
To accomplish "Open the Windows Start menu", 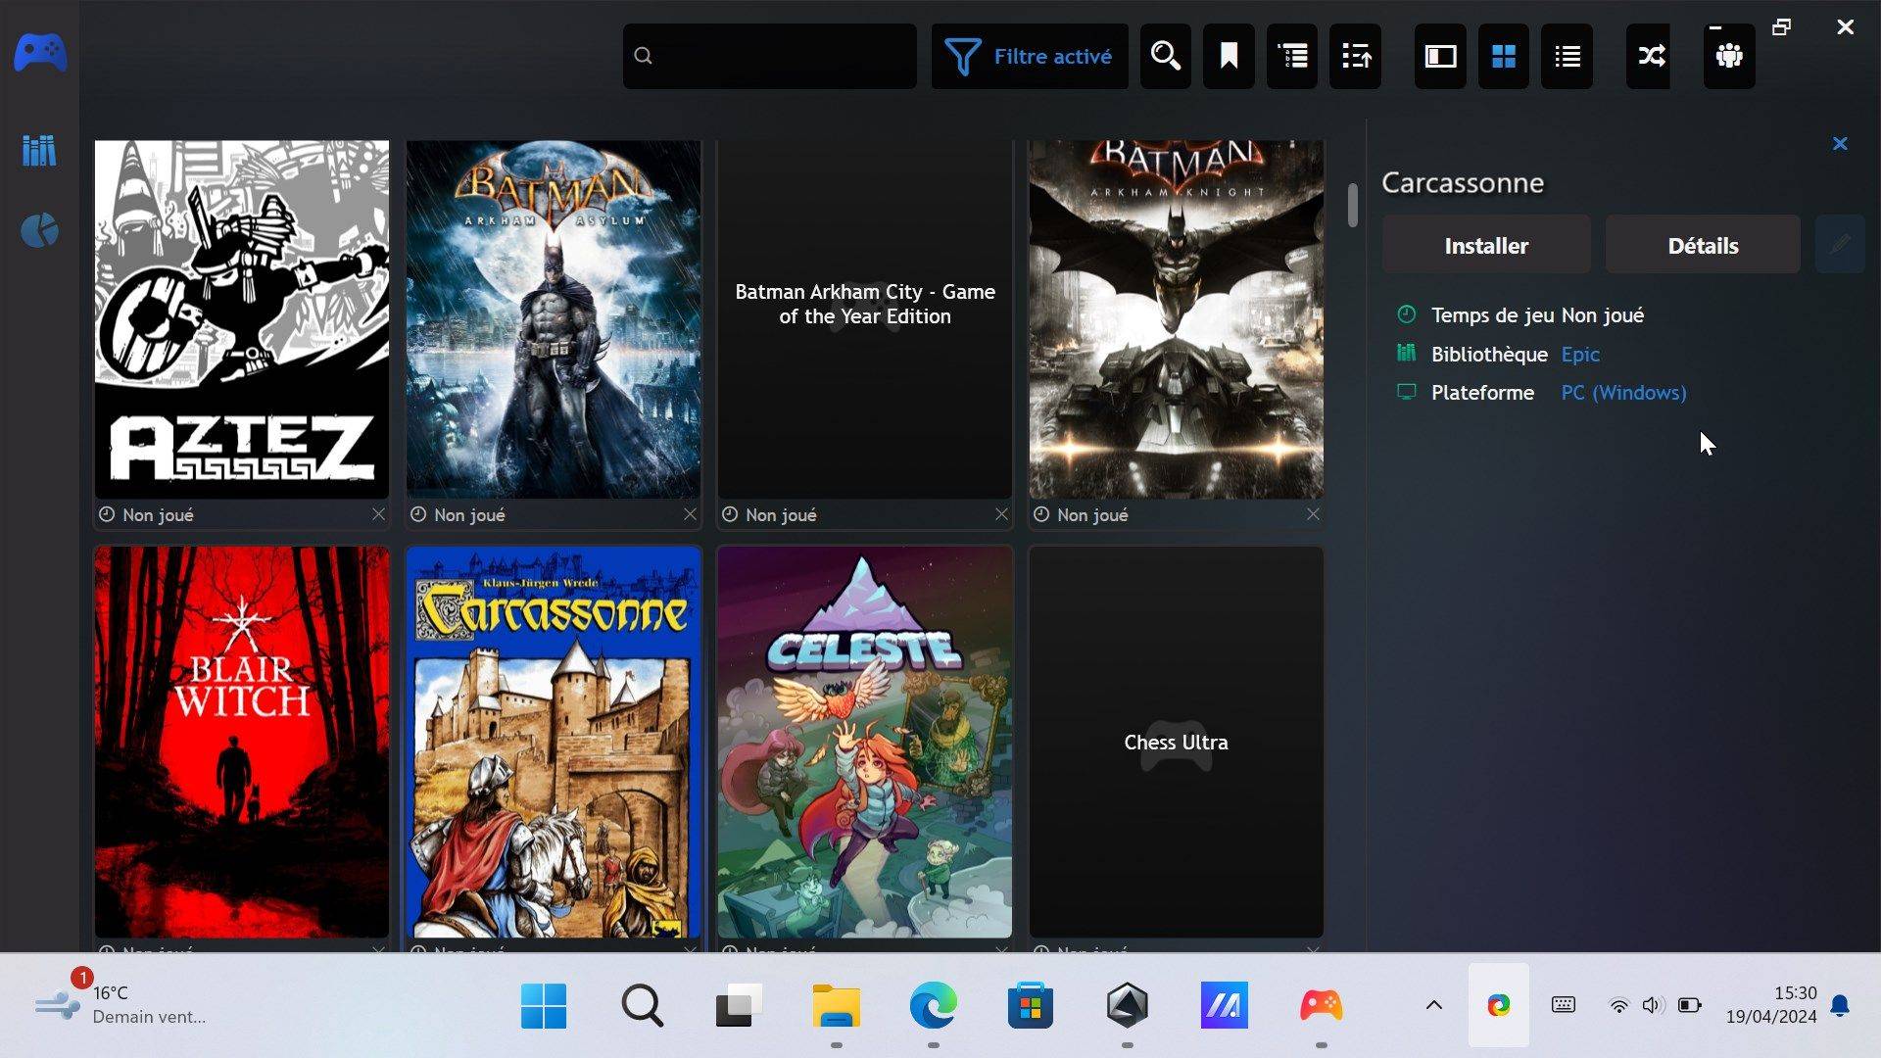I will (x=544, y=1006).
